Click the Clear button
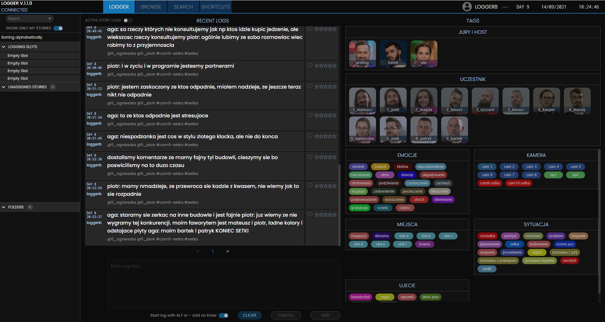The height and width of the screenshot is (322, 605). click(x=250, y=315)
